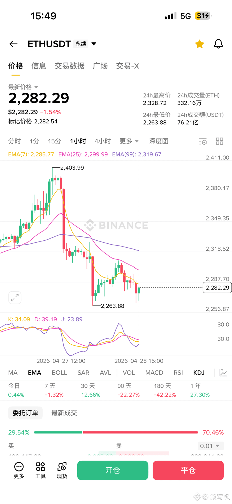Open chart settings icon beside depth chart
Screen dimensions: 232x504
pos(203,141)
